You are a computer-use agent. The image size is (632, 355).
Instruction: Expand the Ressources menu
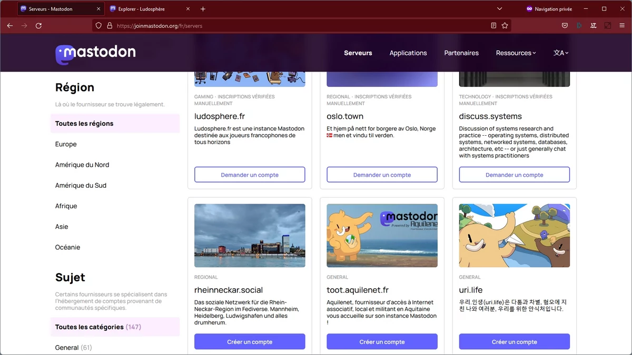(516, 53)
